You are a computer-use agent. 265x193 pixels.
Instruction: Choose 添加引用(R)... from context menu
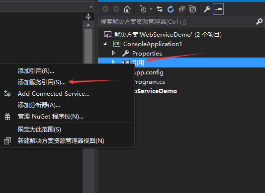pyautogui.click(x=36, y=71)
